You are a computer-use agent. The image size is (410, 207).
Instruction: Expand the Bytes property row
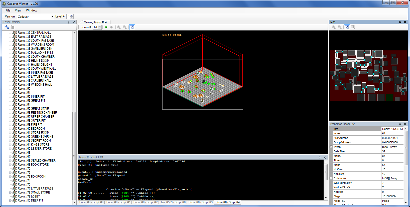[x=331, y=147]
